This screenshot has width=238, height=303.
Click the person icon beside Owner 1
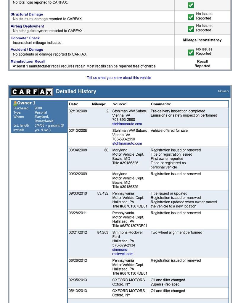[15, 103]
